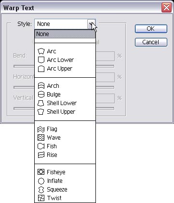Choose the Twist warp icon
The image size is (174, 203).
(x=41, y=198)
